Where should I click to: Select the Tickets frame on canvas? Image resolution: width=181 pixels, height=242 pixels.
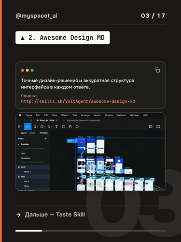pos(100,166)
